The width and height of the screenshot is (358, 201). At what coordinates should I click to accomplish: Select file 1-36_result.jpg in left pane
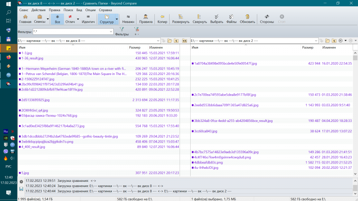tap(32, 58)
